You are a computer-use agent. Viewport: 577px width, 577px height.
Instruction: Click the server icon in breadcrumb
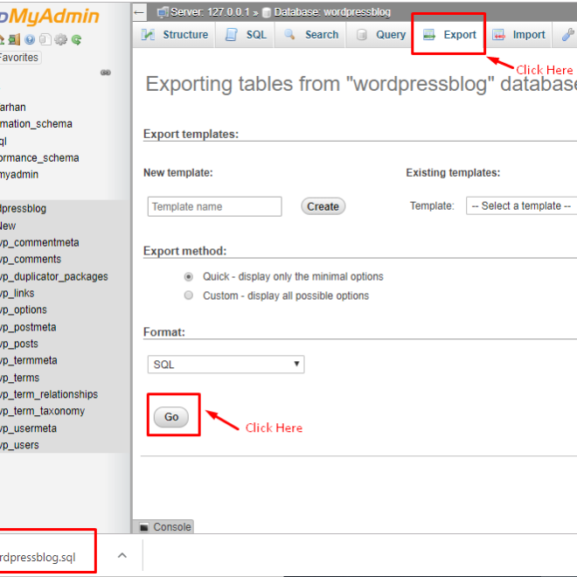click(162, 12)
